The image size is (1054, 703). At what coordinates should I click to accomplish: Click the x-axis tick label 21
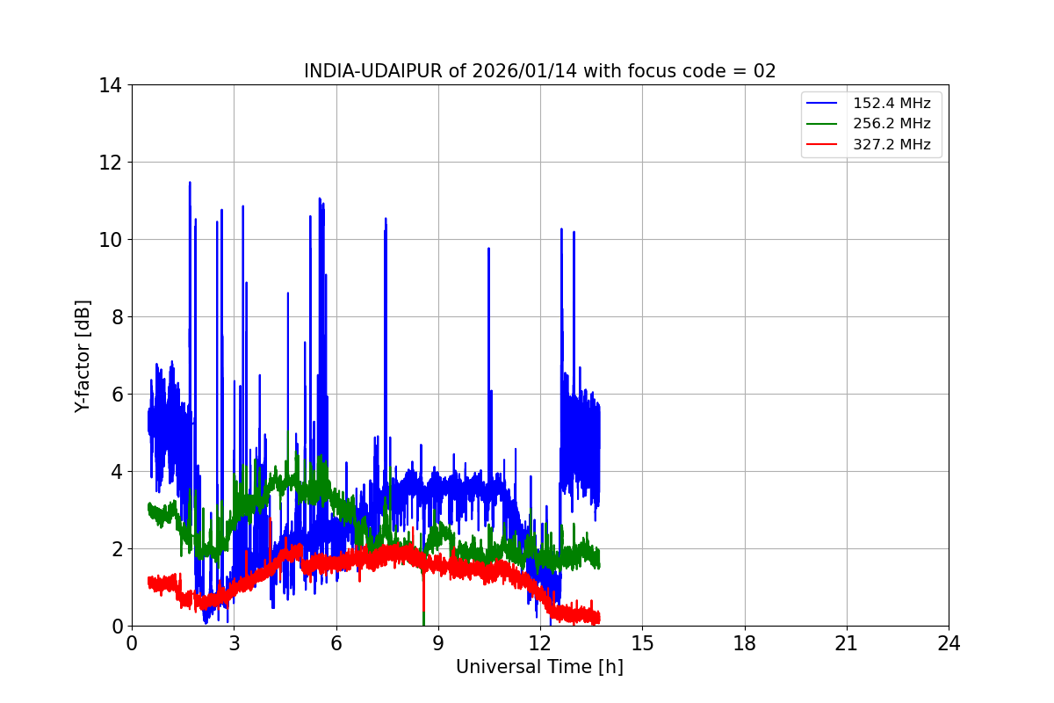(x=847, y=643)
